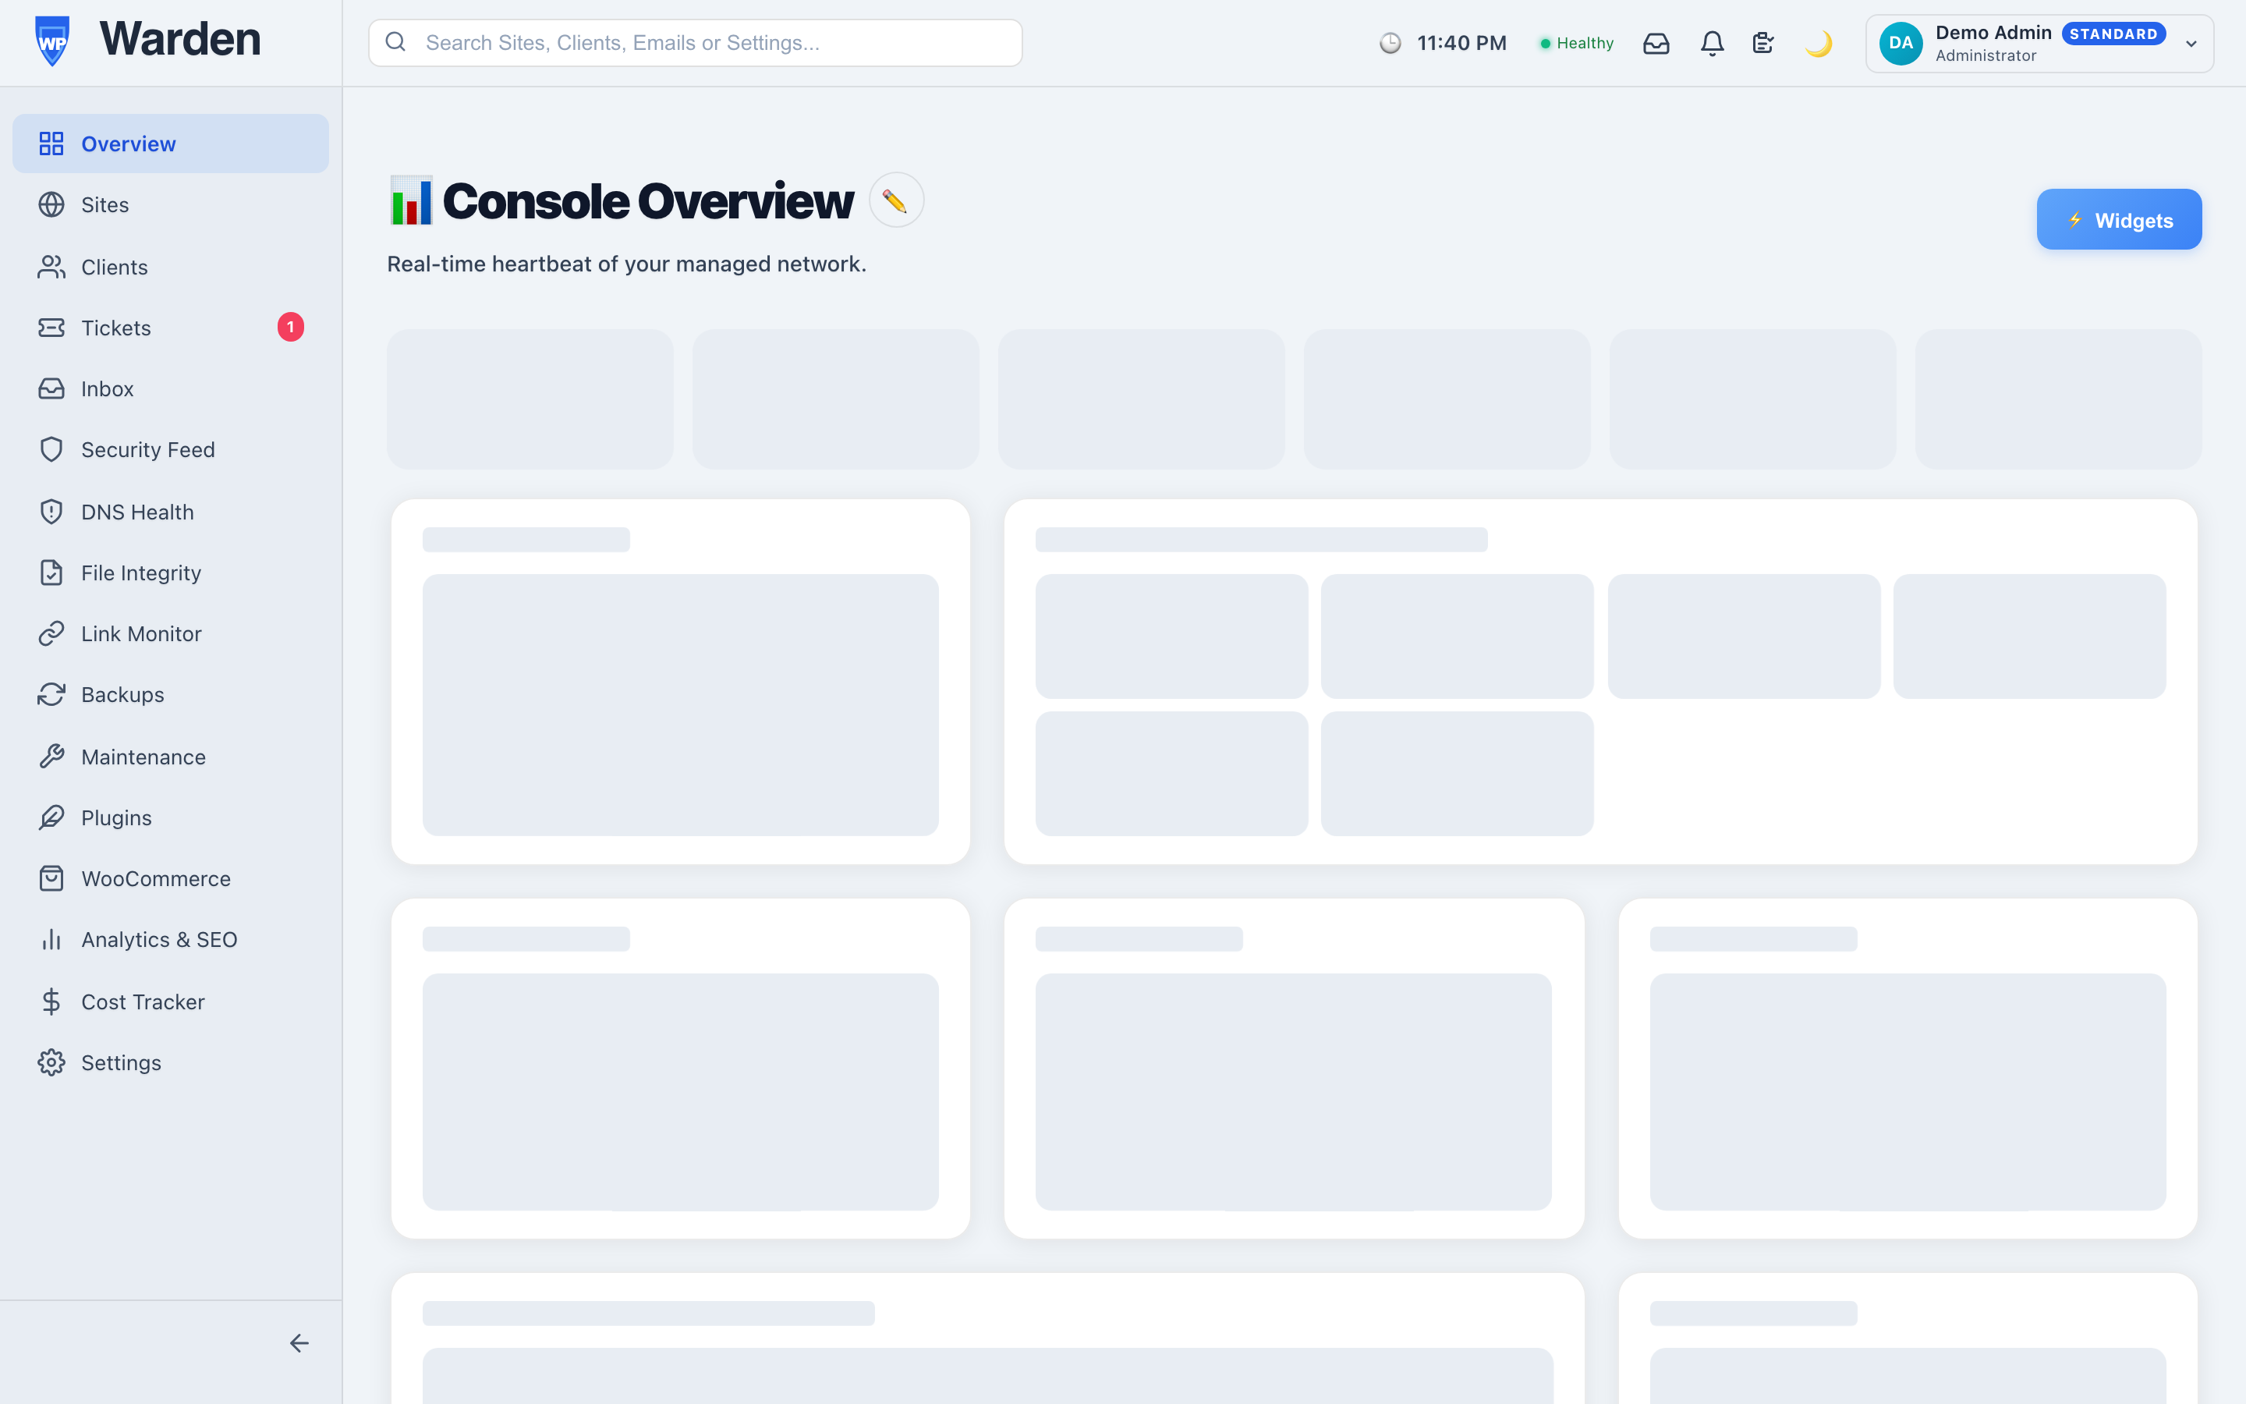The image size is (2246, 1404).
Task: Navigate to Security Feed
Action: click(171, 449)
